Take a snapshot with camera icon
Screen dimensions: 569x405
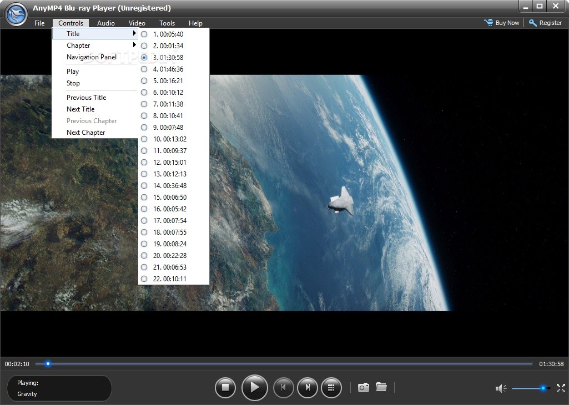click(363, 387)
